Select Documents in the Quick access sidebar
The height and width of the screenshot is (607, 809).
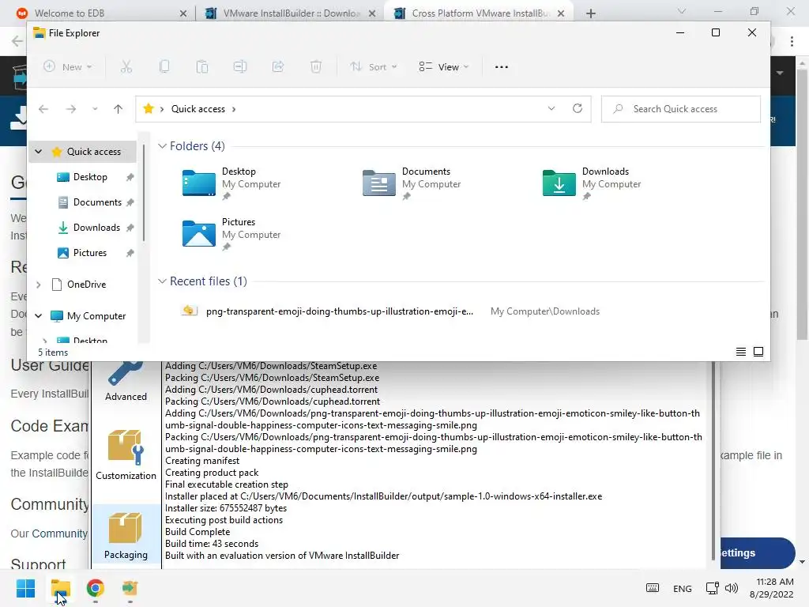tap(96, 202)
